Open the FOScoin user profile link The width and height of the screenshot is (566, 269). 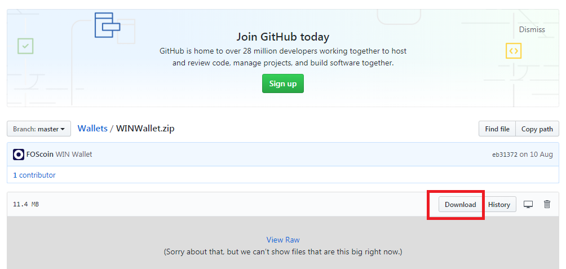coord(39,154)
